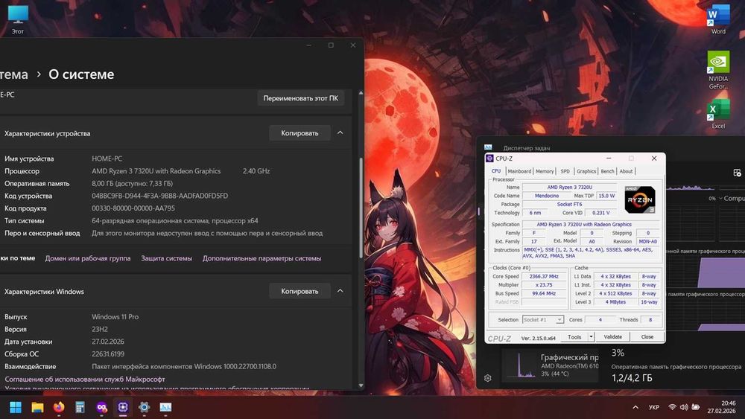Click the Settings page vertical scrollbar thumb

(361, 208)
